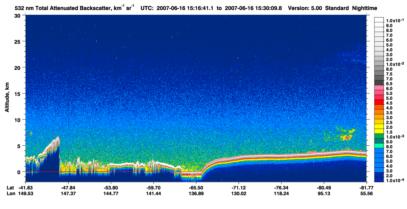Click latitude value '-53.80'
Viewport: 407px width, 209px height.
[111, 187]
